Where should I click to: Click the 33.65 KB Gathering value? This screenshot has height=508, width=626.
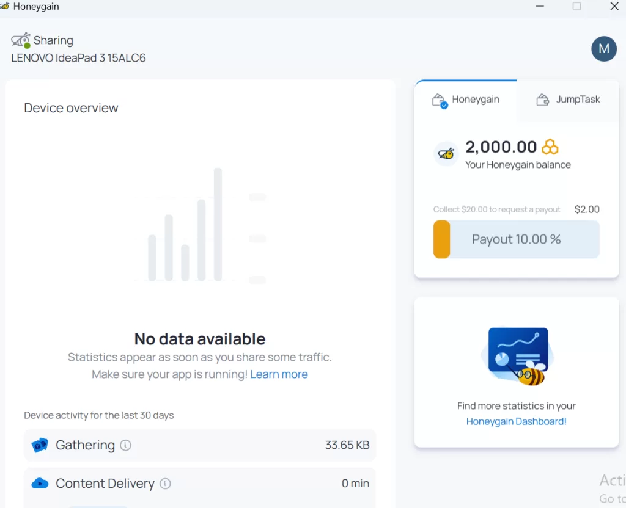point(347,445)
